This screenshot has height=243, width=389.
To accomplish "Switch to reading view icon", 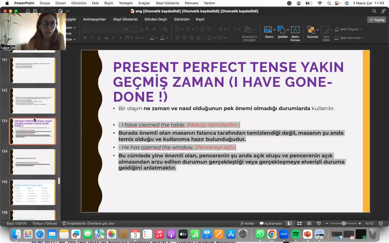I will [309, 223].
